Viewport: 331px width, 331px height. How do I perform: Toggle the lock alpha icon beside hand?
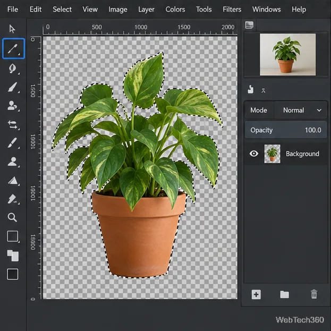click(263, 91)
